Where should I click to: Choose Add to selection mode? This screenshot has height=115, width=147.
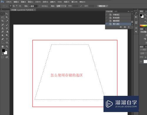pos(14,6)
